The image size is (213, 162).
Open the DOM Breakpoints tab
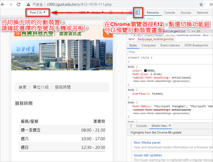(196, 45)
